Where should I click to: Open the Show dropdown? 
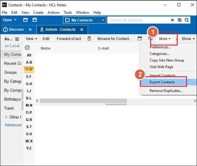coord(188,39)
